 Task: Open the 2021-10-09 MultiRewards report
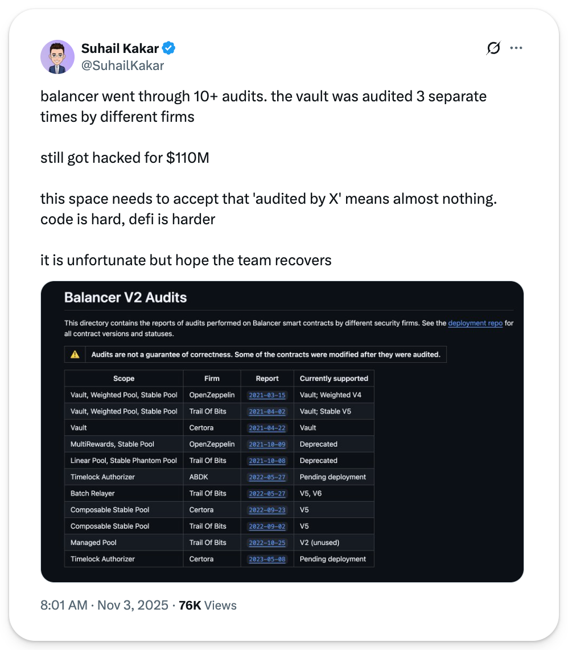click(x=267, y=445)
